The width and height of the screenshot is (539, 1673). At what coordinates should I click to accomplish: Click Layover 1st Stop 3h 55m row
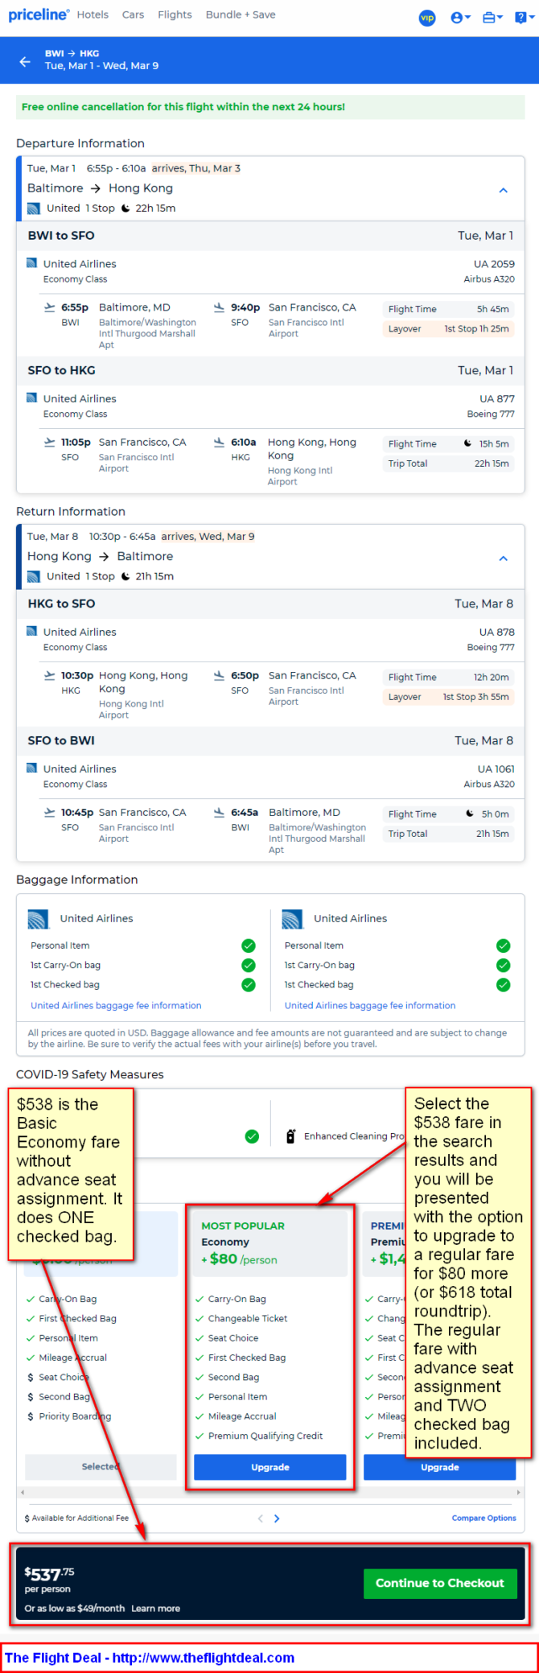coord(448,697)
